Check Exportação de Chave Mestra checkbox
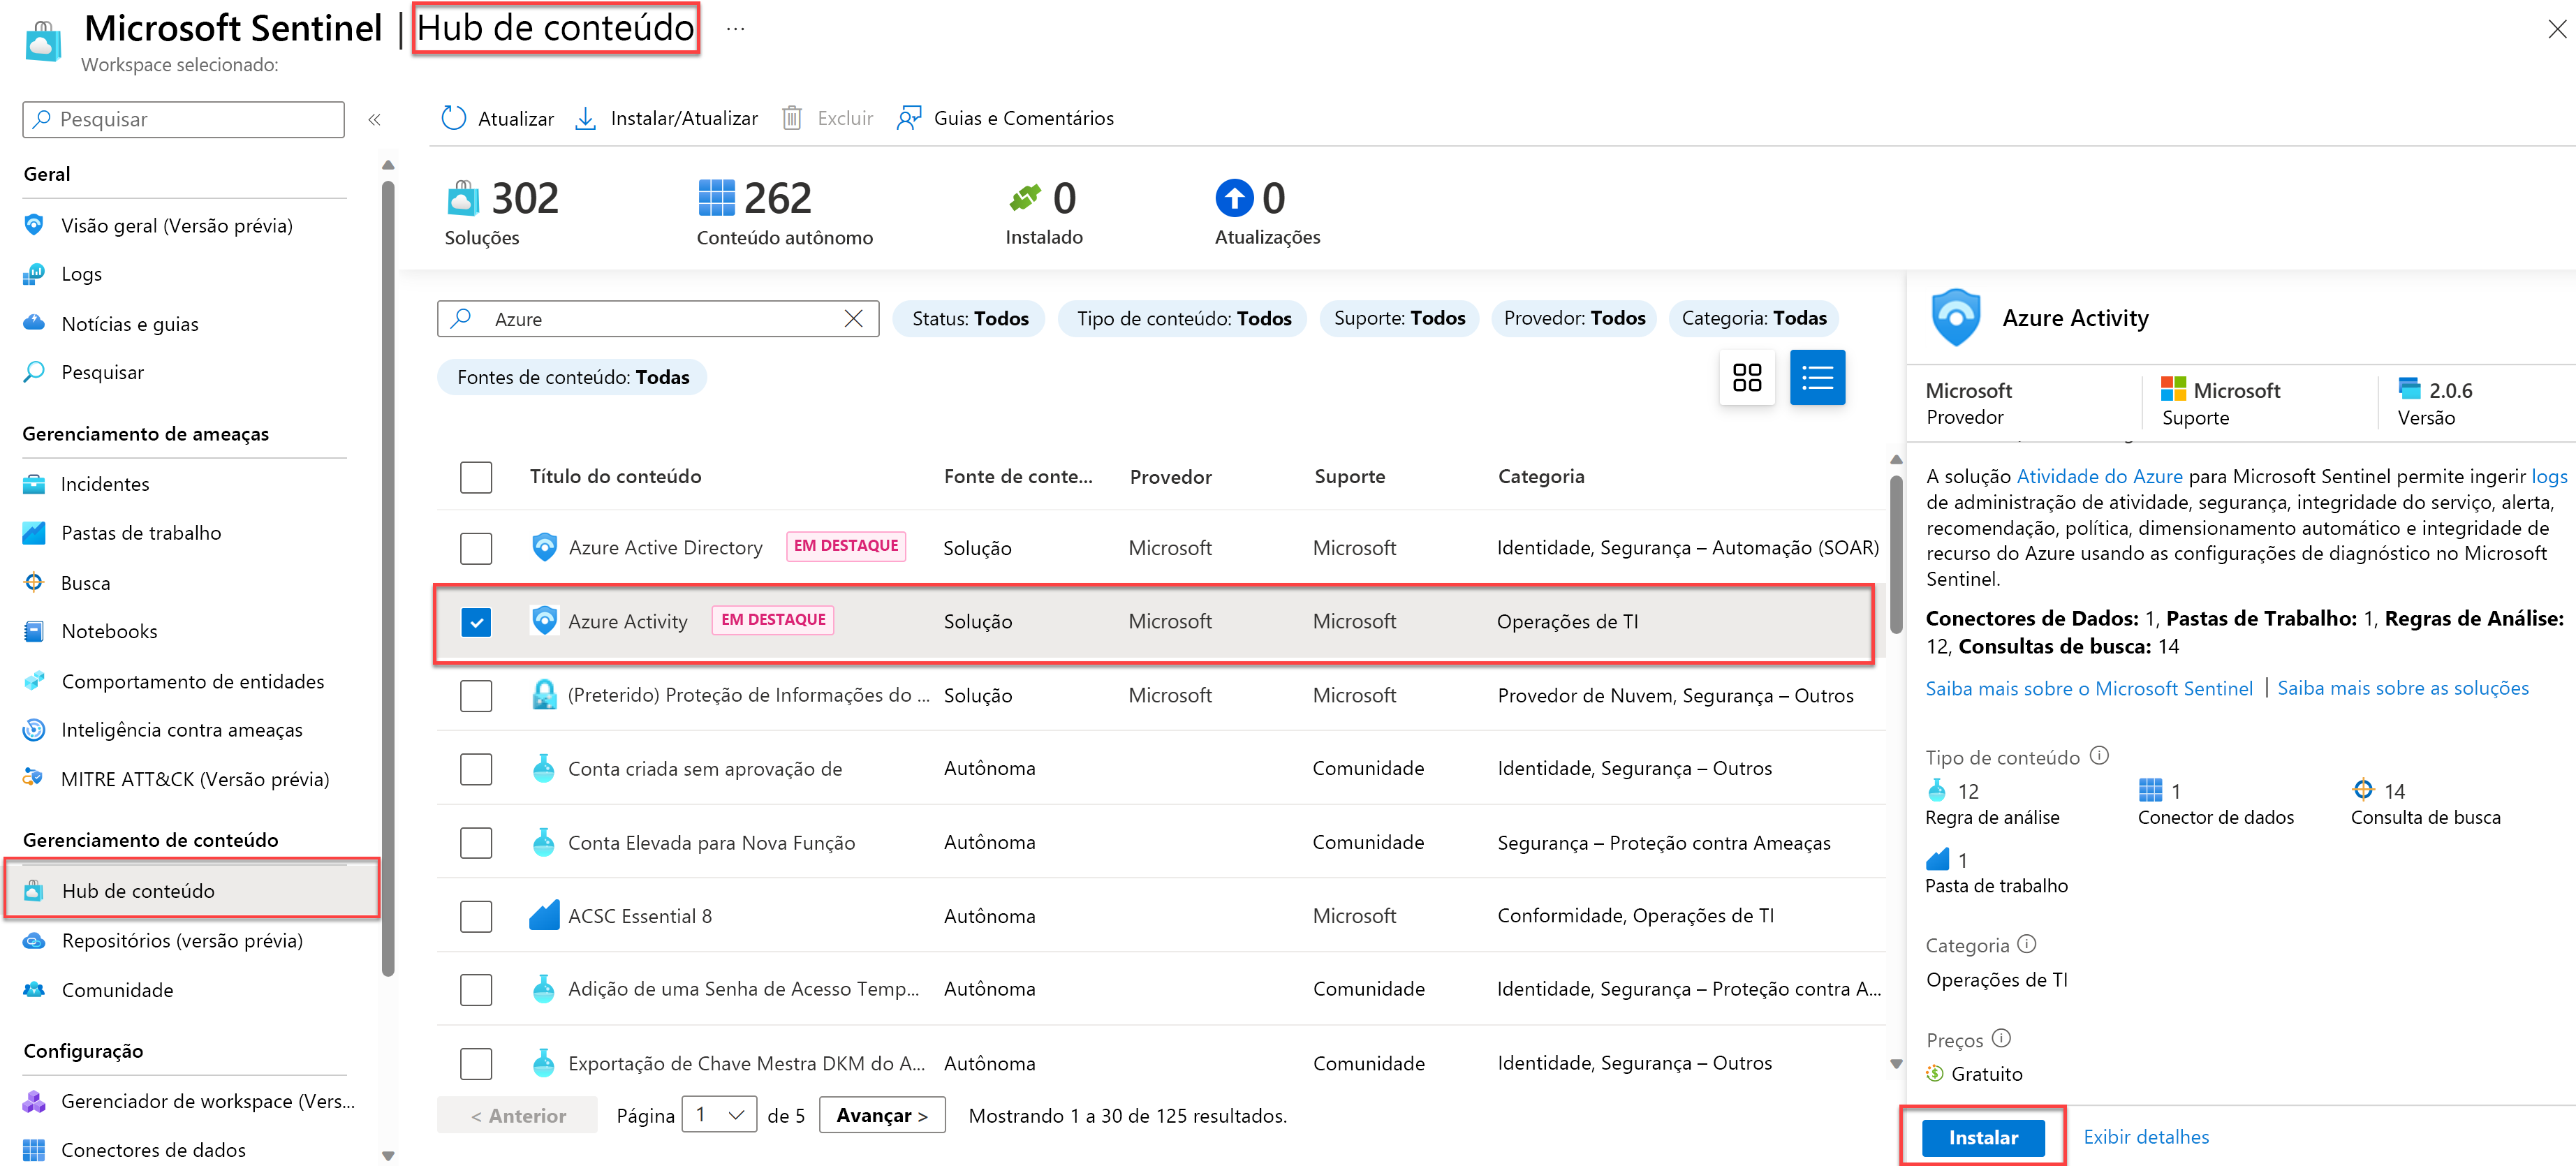This screenshot has width=2576, height=1166. point(476,1063)
